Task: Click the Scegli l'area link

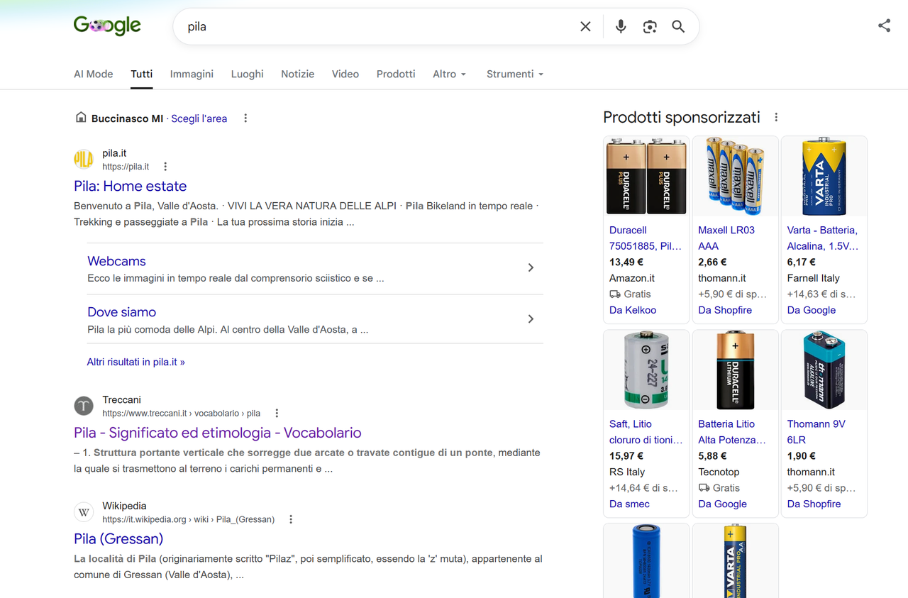Action: [199, 118]
